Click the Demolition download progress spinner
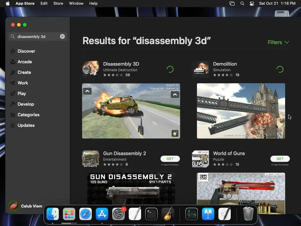 tap(280, 69)
